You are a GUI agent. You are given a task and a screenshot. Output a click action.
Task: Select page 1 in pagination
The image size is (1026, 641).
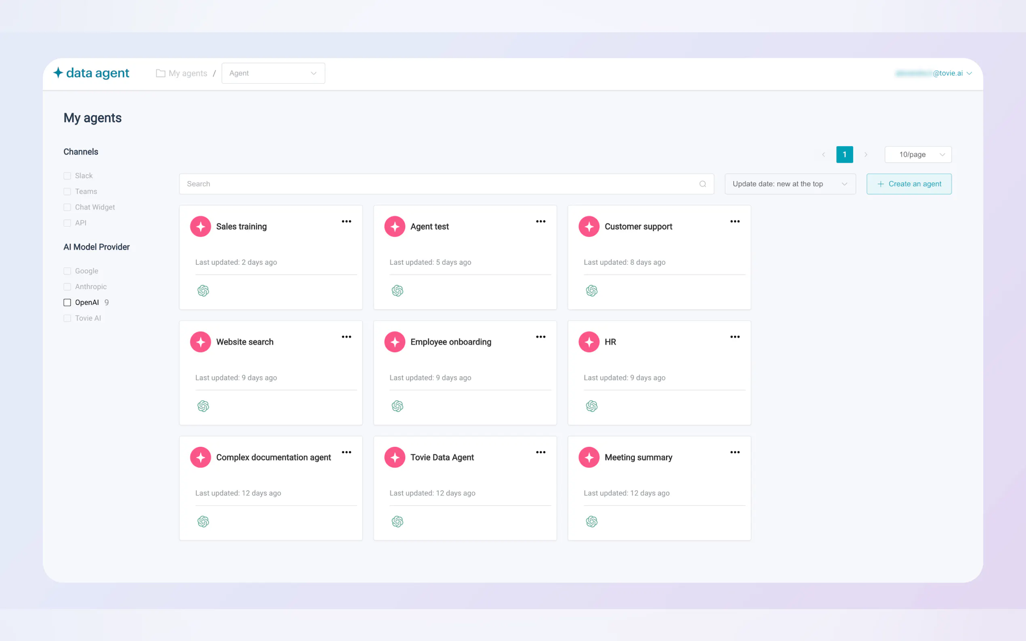[x=844, y=154]
